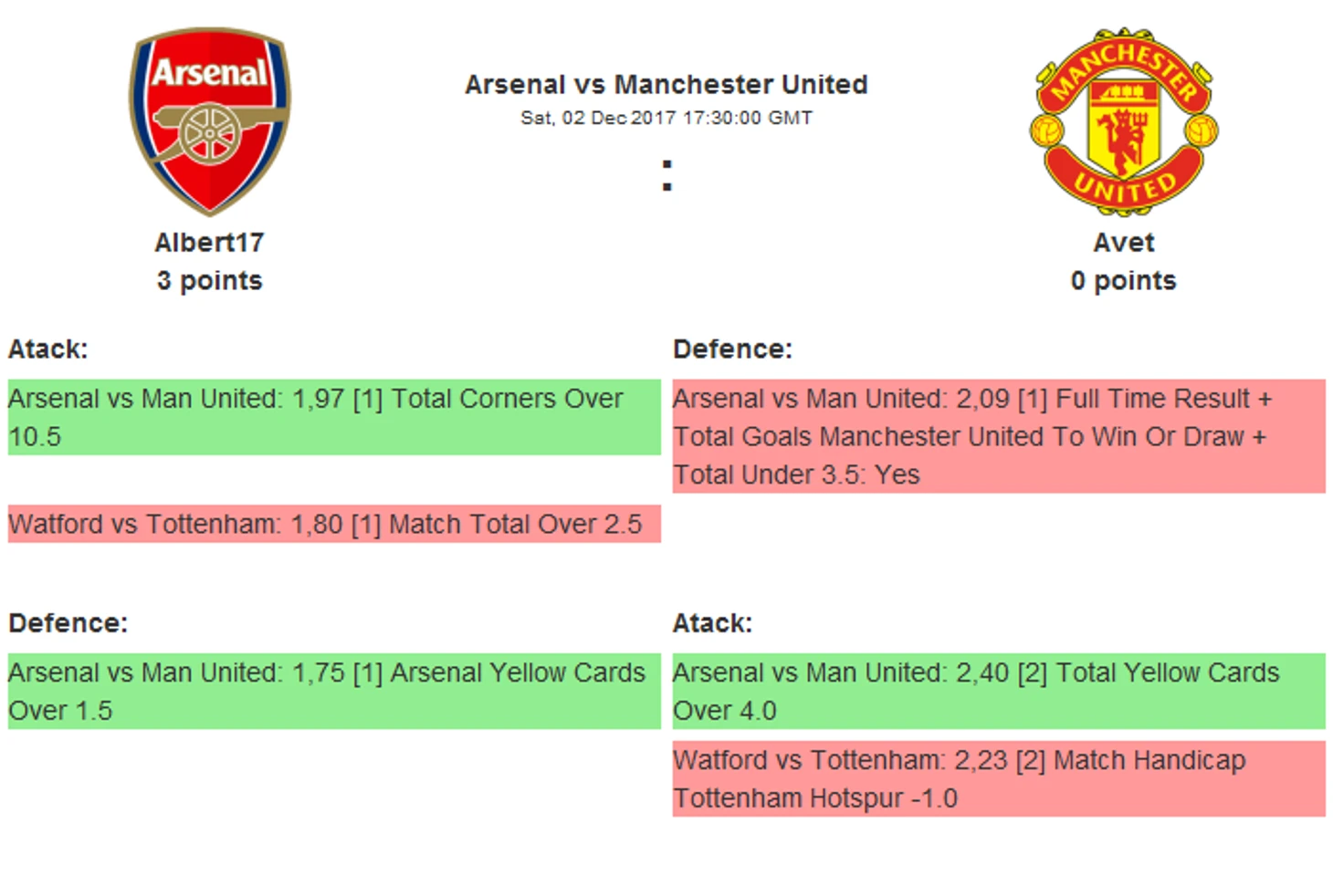Open Albert17 player profile name

[x=209, y=242]
